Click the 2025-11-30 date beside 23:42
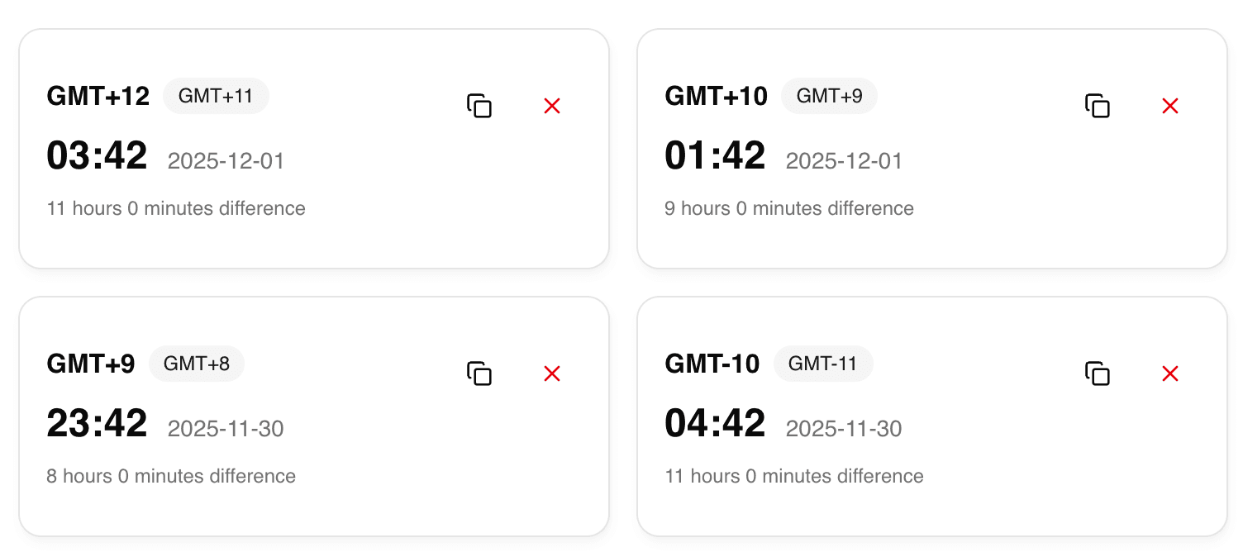1243x552 pixels. tap(226, 429)
